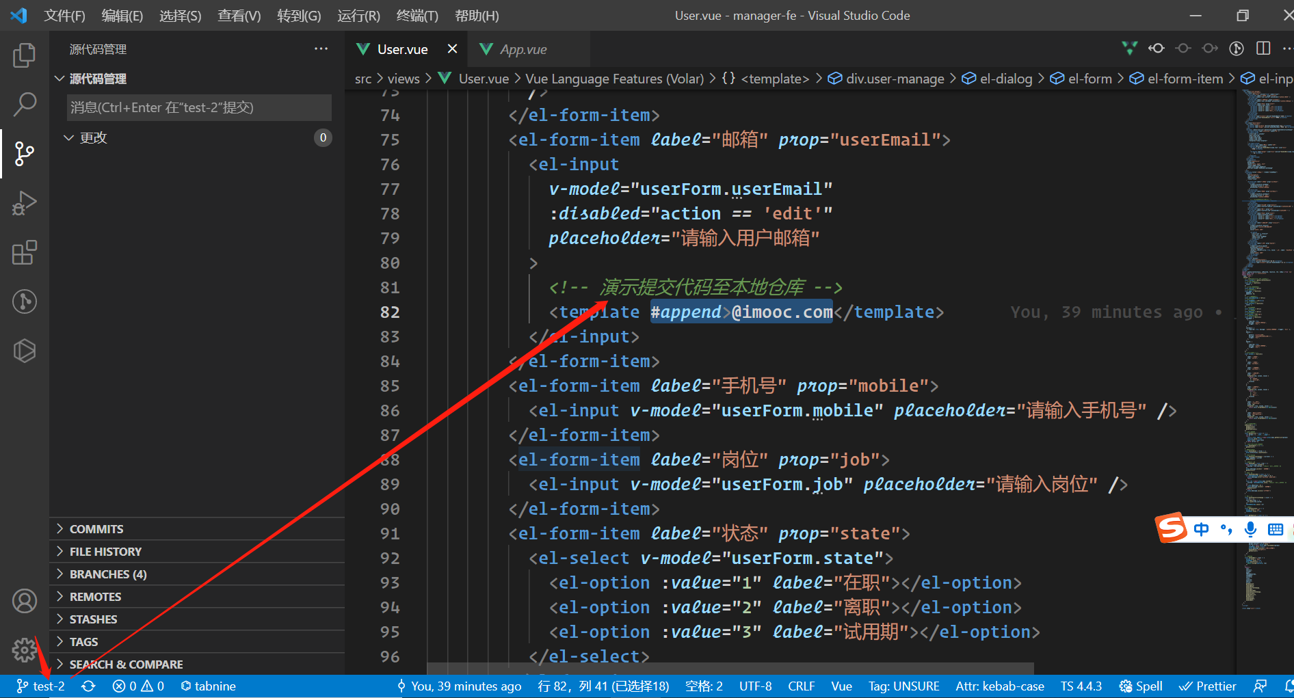Click the more actions ellipsis in source control header
Screen dimensions: 1294x698
click(x=321, y=49)
